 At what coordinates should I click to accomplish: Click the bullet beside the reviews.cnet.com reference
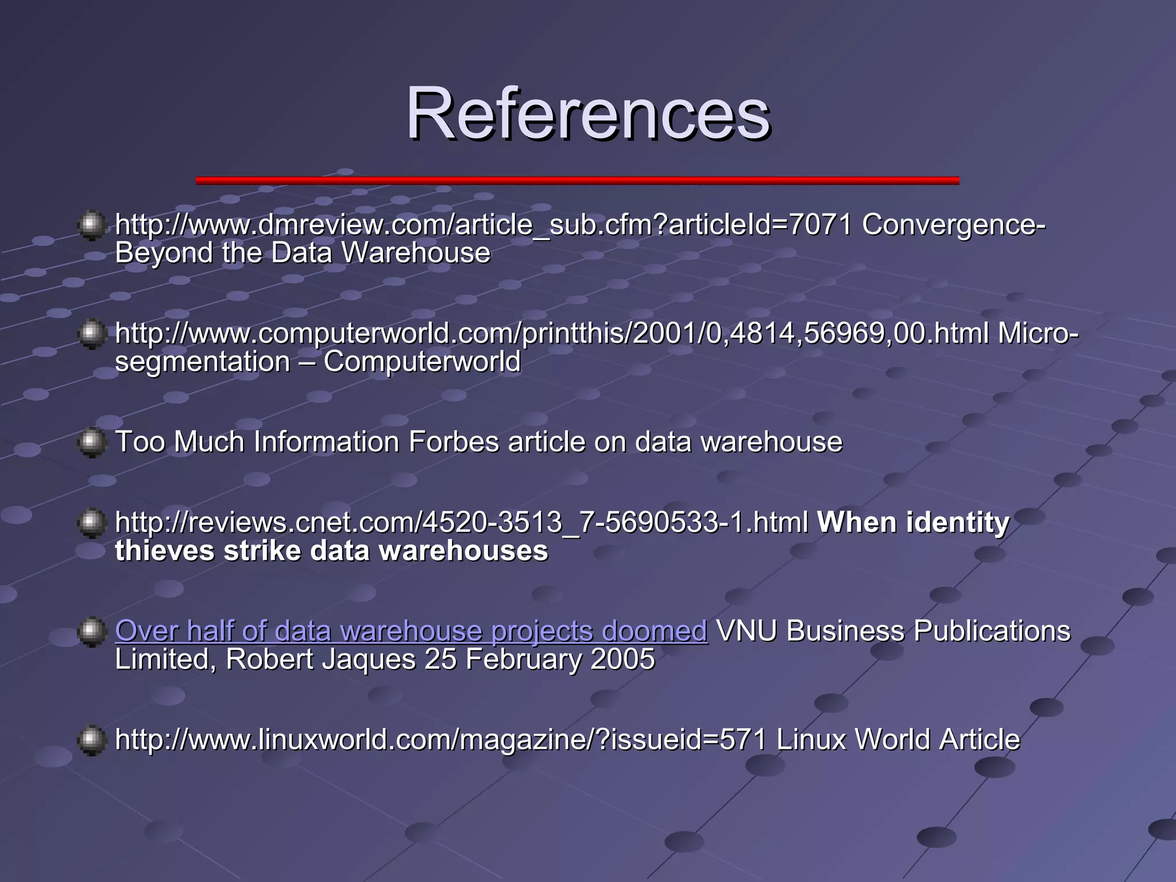point(92,523)
